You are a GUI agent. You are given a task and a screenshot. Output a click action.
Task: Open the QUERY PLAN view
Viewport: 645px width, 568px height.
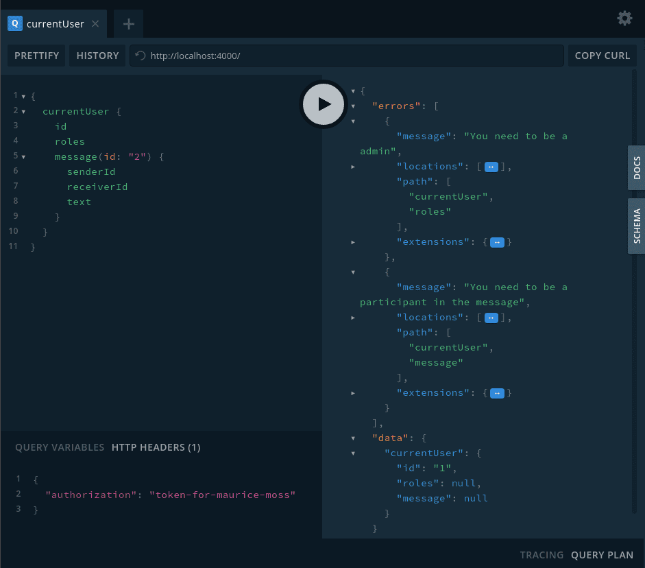[x=601, y=555]
